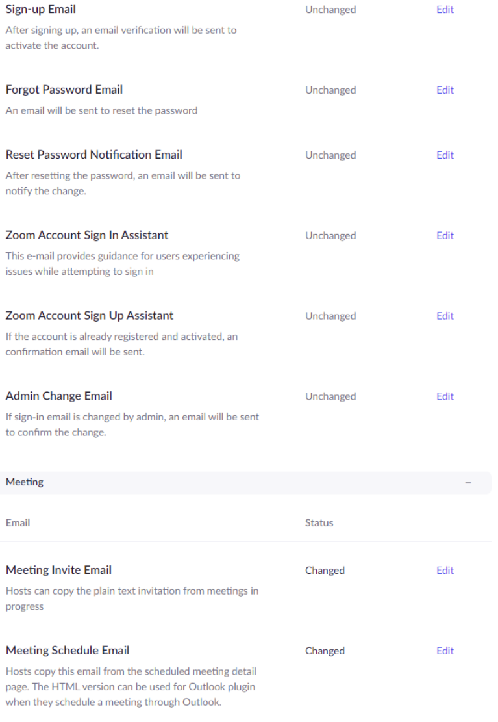Open Edit for Reset Password Notification Email
The image size is (498, 722).
pyautogui.click(x=445, y=155)
